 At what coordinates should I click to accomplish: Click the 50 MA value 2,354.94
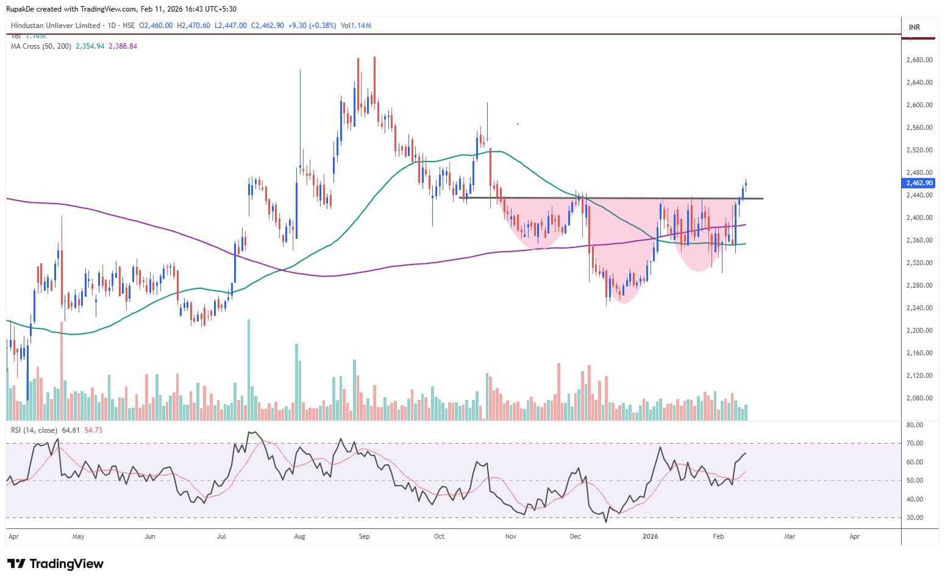coord(90,46)
